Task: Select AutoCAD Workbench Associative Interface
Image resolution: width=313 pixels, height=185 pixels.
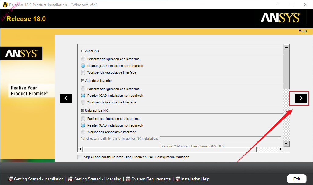Action: coord(83,72)
